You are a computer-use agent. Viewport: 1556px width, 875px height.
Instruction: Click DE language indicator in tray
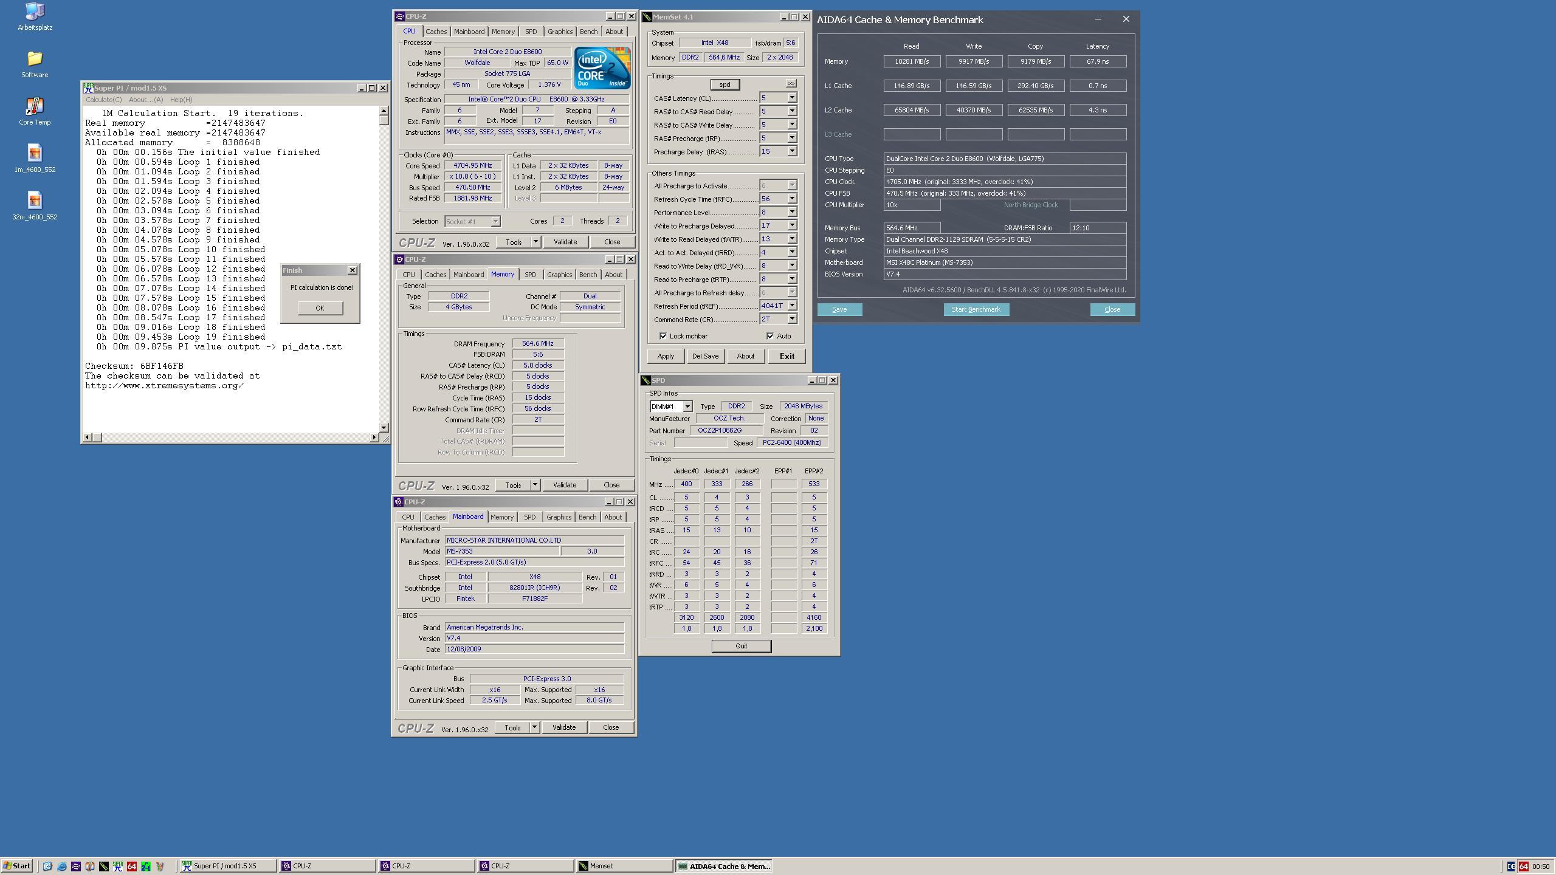pos(1510,866)
